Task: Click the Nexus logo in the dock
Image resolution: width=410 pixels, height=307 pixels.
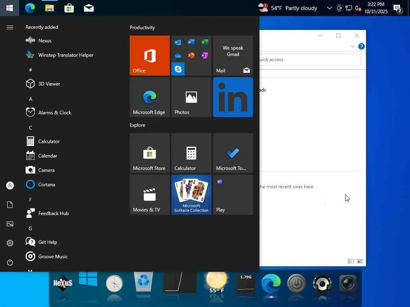Action: pos(63,283)
